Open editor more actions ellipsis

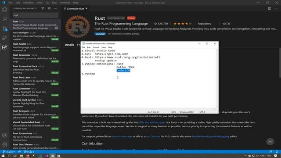point(276,8)
